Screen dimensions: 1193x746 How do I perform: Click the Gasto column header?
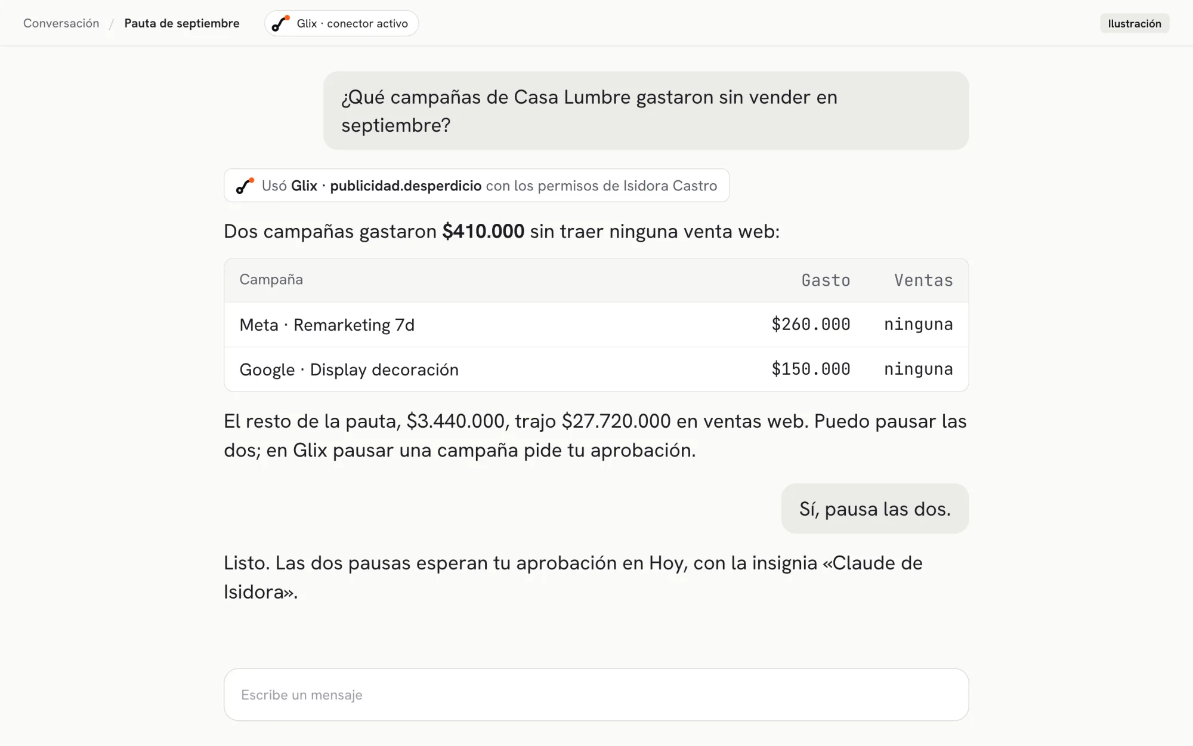click(826, 280)
